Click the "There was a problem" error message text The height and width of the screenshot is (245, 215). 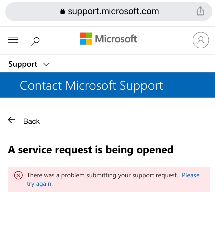click(x=103, y=175)
